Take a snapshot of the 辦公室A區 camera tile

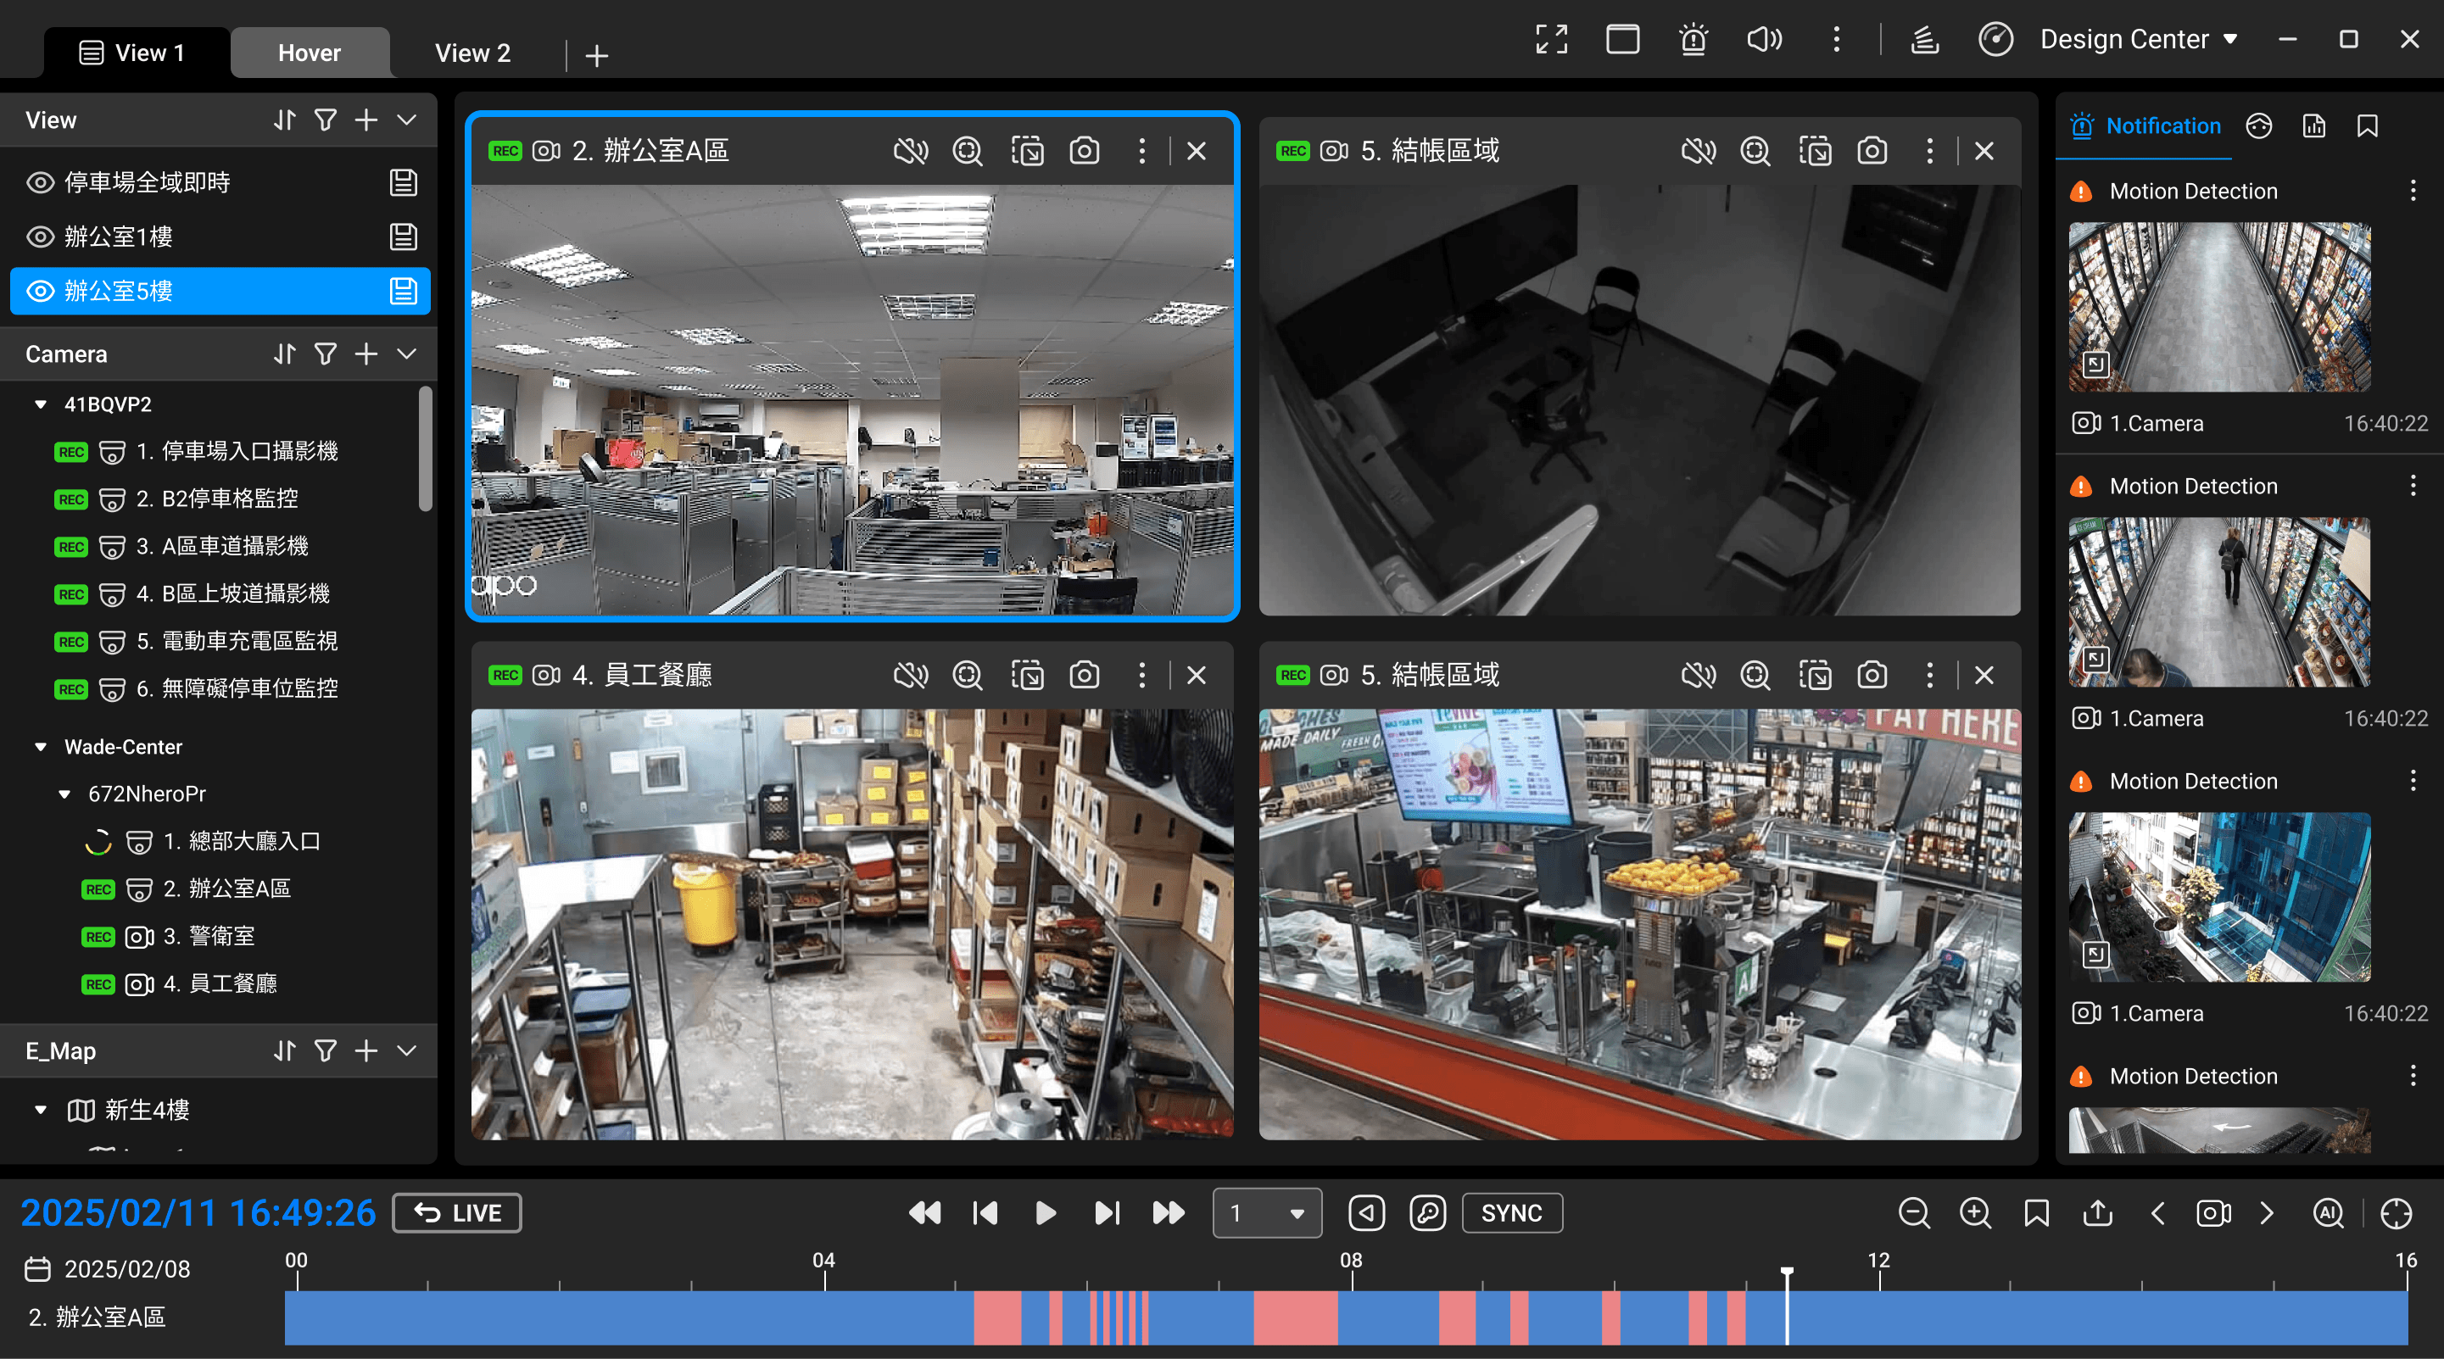pos(1085,151)
